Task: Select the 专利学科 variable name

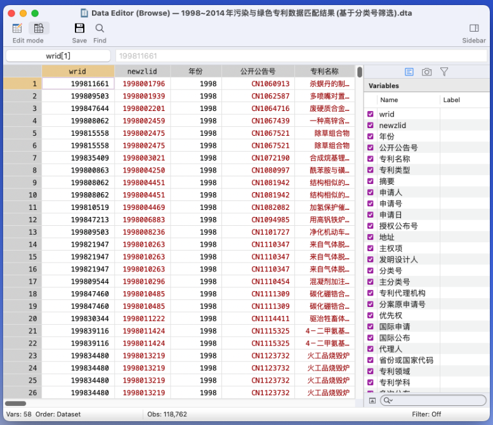Action: click(x=395, y=383)
